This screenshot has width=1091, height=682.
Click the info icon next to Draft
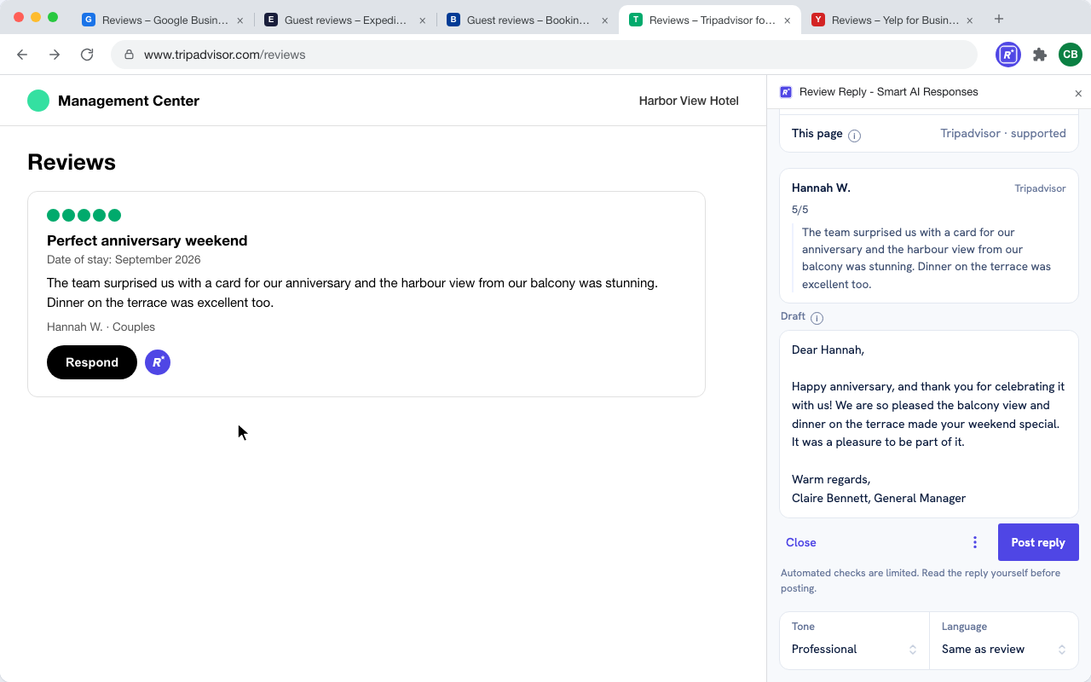[x=817, y=318]
